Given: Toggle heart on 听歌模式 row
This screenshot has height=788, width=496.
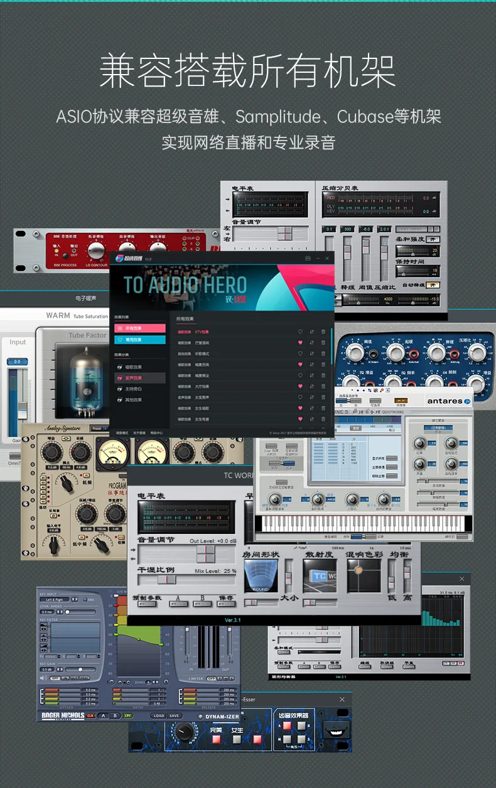Looking at the screenshot, I should click(x=300, y=353).
